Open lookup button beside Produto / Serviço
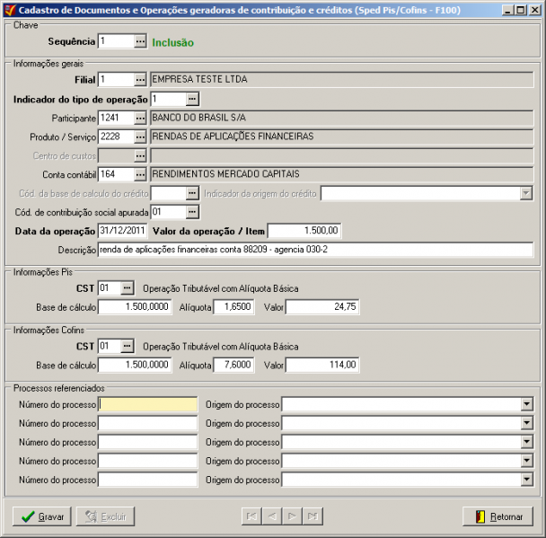This screenshot has width=546, height=538. click(x=140, y=137)
